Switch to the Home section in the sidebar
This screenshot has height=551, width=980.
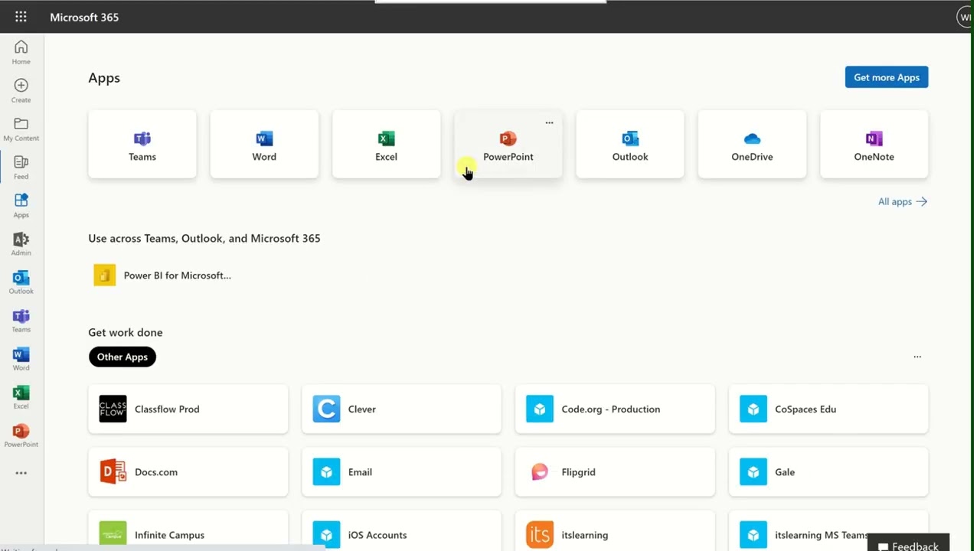(21, 51)
